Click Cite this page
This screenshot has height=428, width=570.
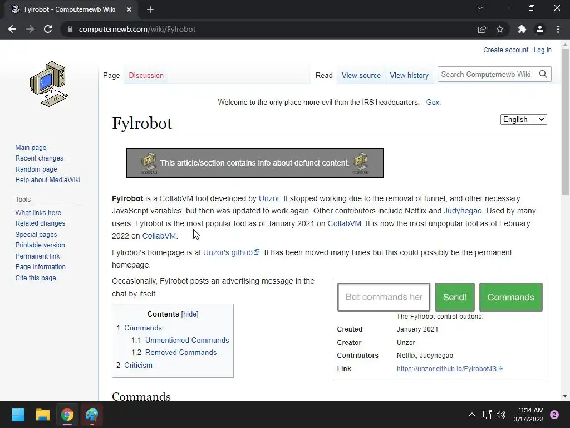tap(36, 278)
